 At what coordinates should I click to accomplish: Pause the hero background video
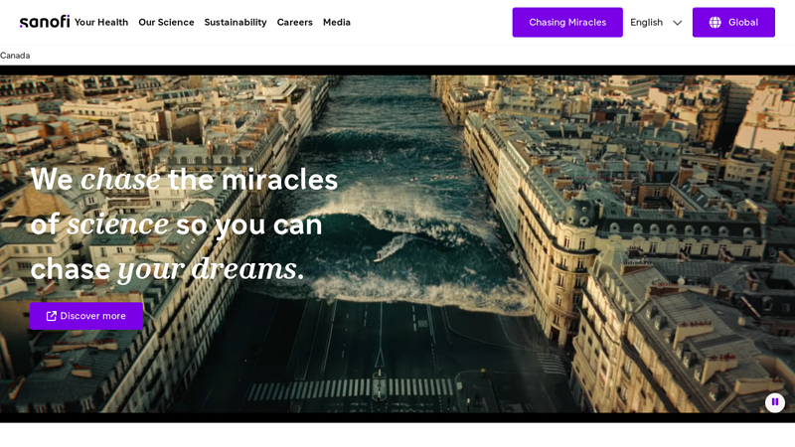tap(775, 402)
